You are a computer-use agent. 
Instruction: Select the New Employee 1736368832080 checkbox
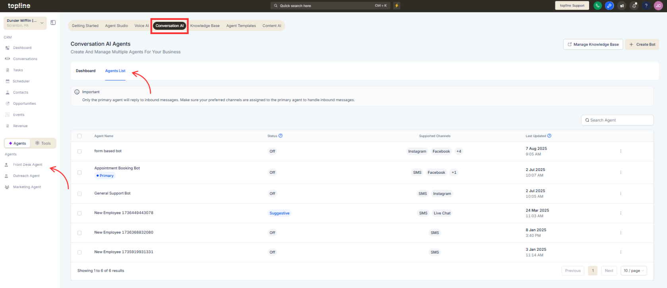(x=79, y=233)
